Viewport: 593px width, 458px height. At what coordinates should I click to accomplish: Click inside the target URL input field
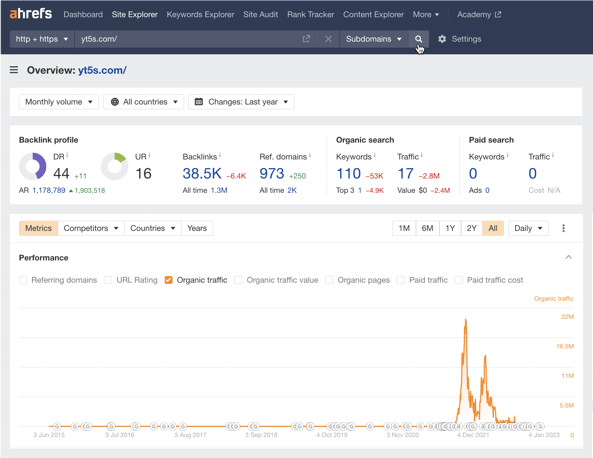[x=191, y=39]
